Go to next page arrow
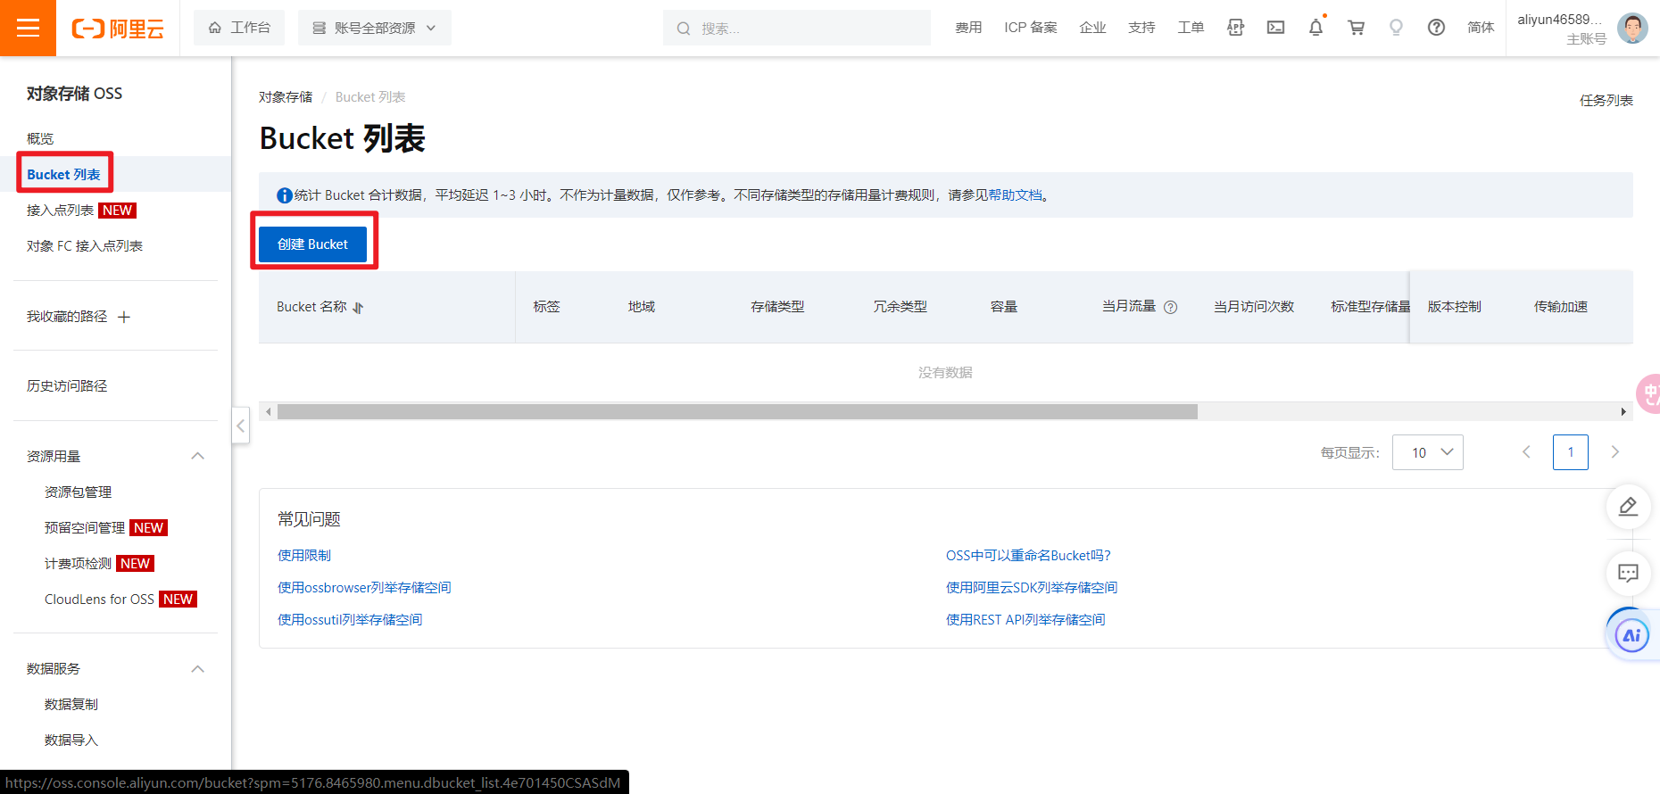This screenshot has width=1660, height=794. (x=1614, y=452)
